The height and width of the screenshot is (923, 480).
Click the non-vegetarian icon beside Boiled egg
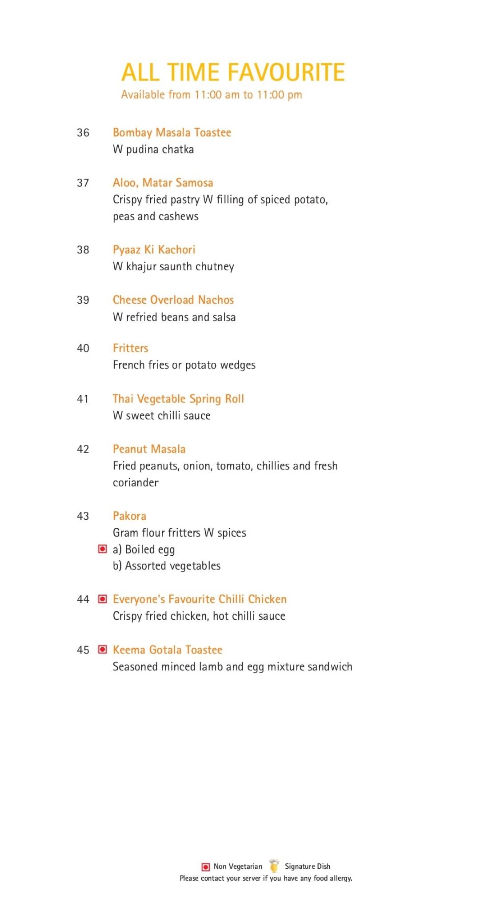coord(102,549)
